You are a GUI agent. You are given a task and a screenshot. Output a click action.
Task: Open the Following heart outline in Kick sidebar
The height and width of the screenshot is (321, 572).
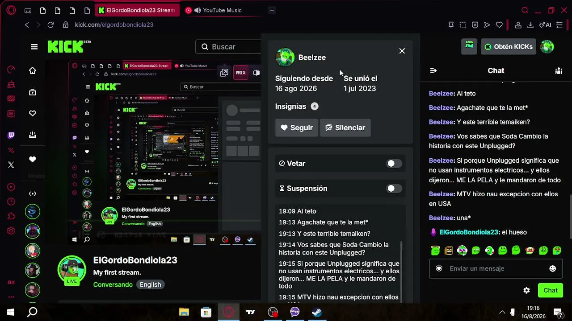(33, 114)
